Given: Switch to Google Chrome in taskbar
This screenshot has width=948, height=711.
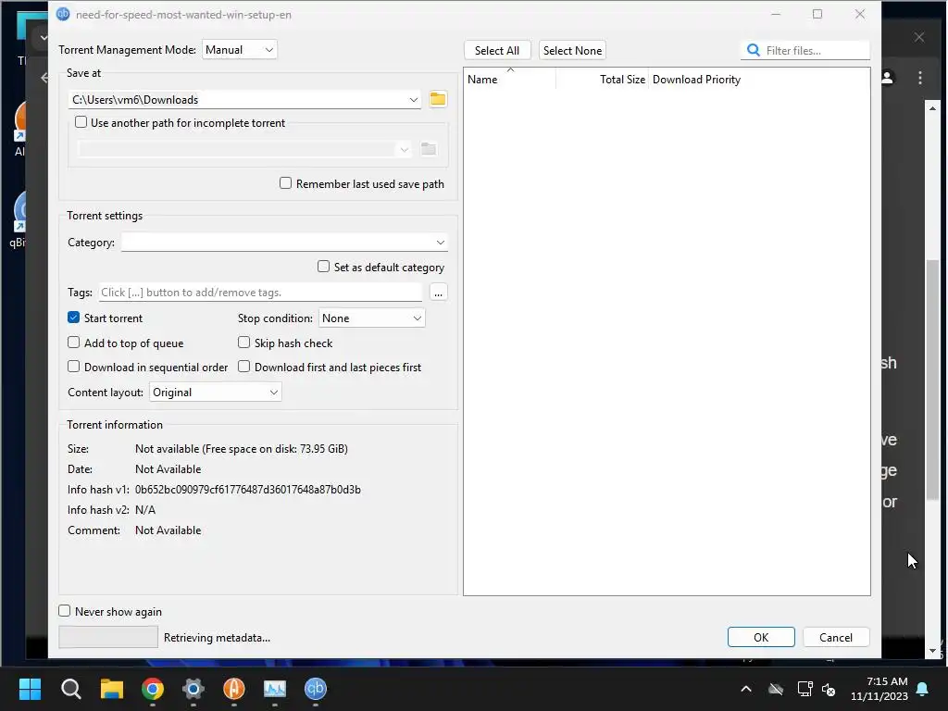Looking at the screenshot, I should [153, 689].
